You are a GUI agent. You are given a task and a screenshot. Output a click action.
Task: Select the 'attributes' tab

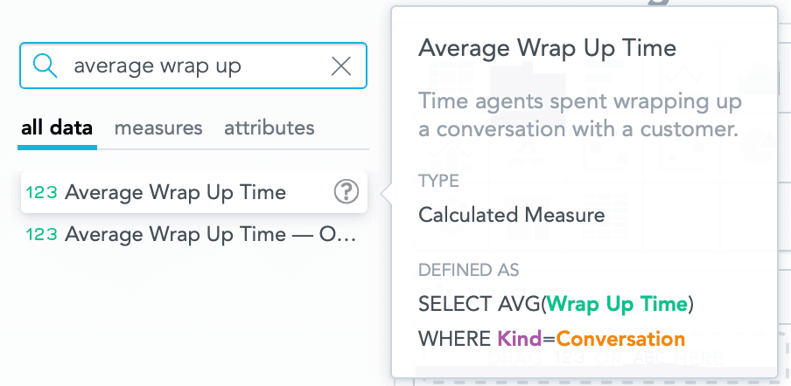click(x=269, y=128)
